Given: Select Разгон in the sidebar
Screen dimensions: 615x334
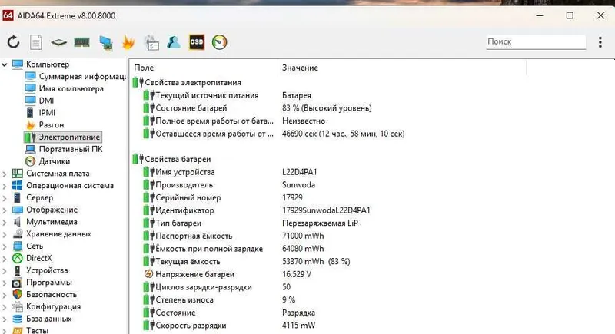Looking at the screenshot, I should (45, 125).
